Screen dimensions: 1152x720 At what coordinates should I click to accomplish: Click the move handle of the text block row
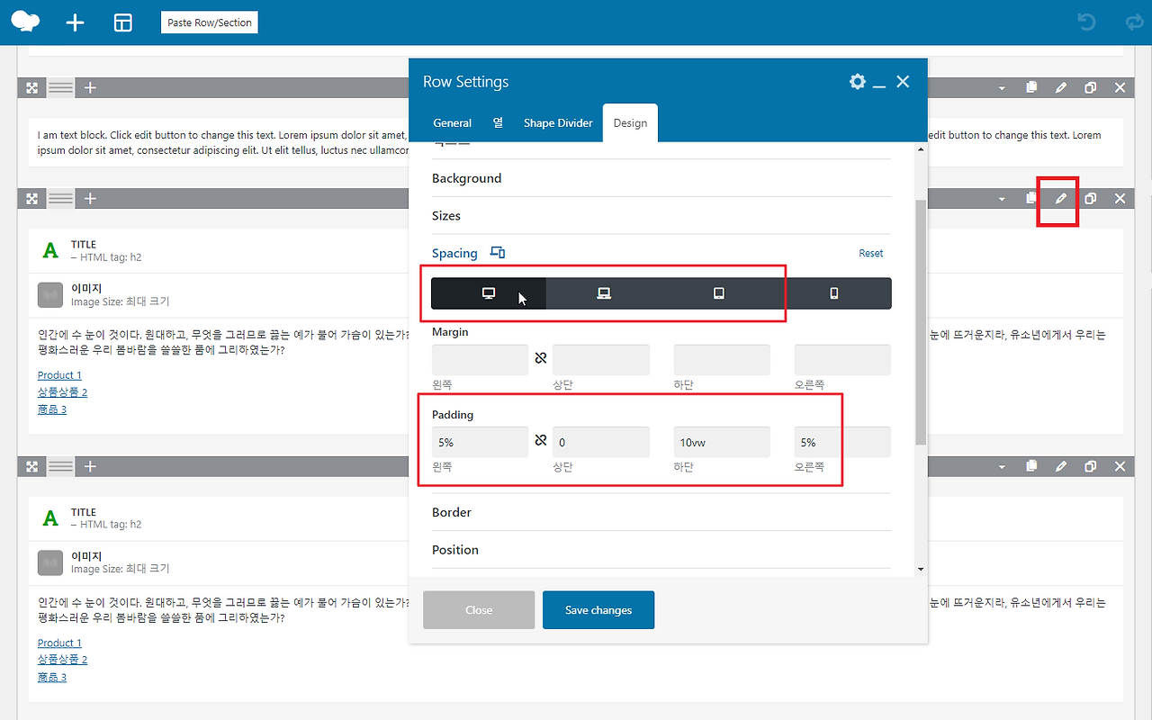(32, 87)
